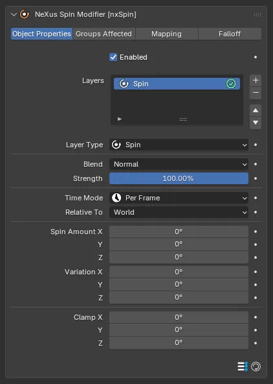Switch to the Falloff tab

click(x=230, y=34)
